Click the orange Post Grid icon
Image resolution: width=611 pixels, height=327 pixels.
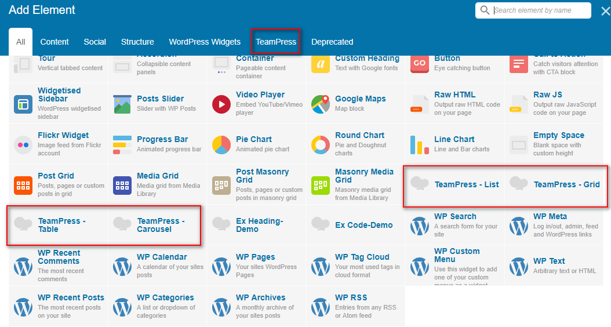pyautogui.click(x=23, y=185)
